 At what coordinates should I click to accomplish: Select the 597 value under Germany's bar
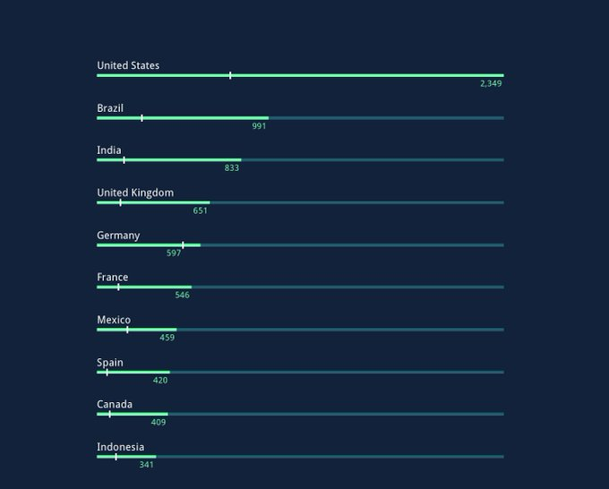[x=174, y=253]
